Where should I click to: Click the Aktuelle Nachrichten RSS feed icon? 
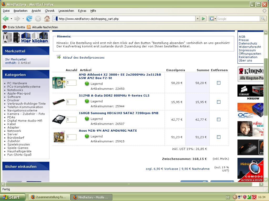pyautogui.click(x=29, y=27)
